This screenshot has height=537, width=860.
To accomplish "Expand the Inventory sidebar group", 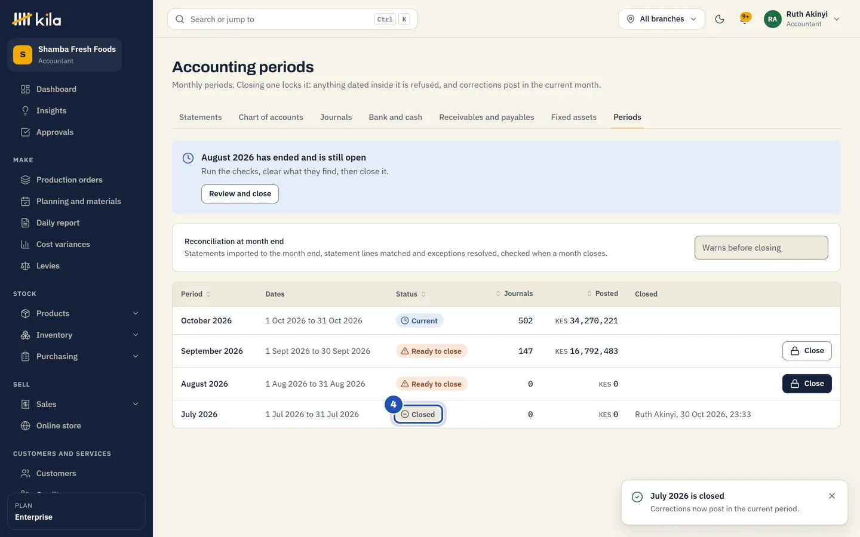I will (x=76, y=335).
